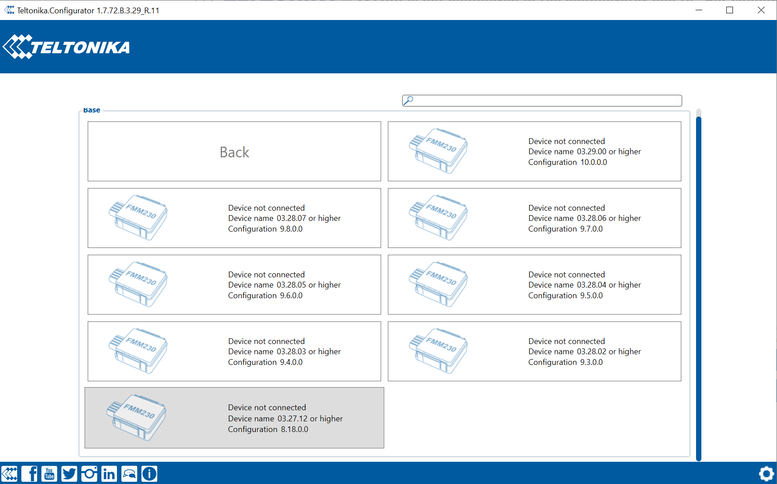Open the community chat icon in footer
This screenshot has height=484, width=777.
(129, 474)
